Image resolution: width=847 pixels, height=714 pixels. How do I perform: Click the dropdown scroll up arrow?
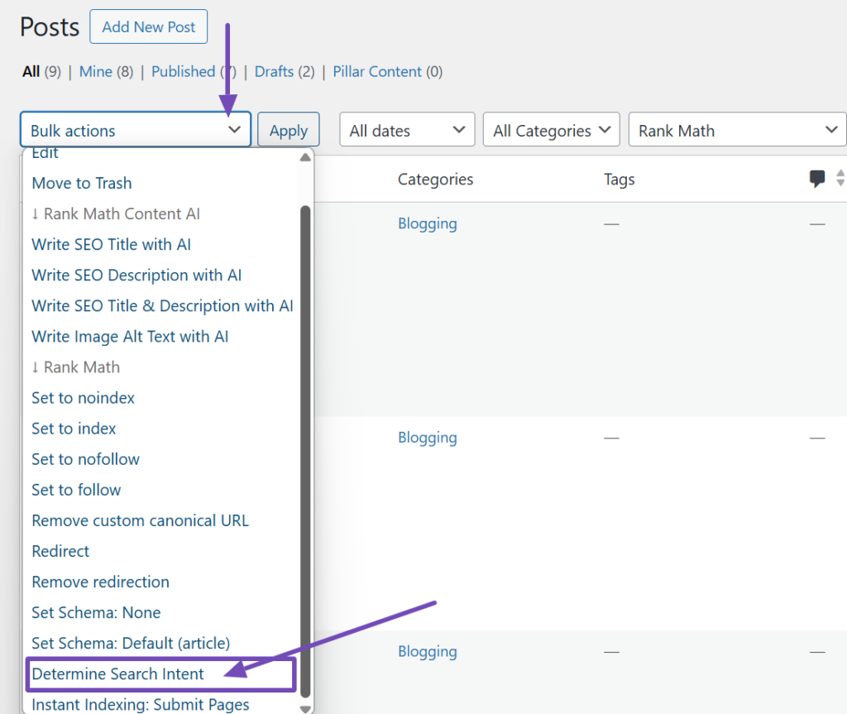(305, 157)
